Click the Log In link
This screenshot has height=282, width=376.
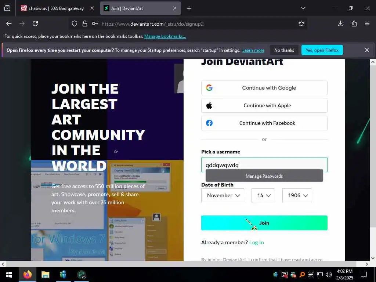256,242
